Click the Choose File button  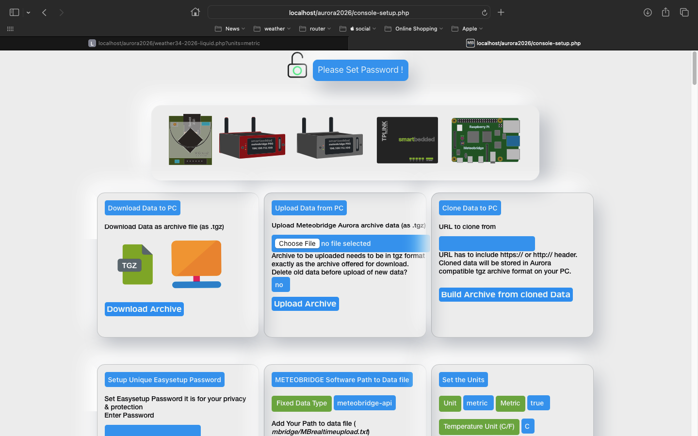(297, 243)
